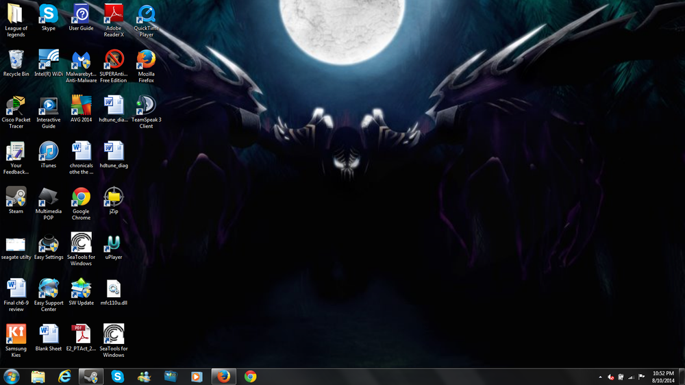
Task: Select the Final ch6-9 review document
Action: [x=16, y=295]
